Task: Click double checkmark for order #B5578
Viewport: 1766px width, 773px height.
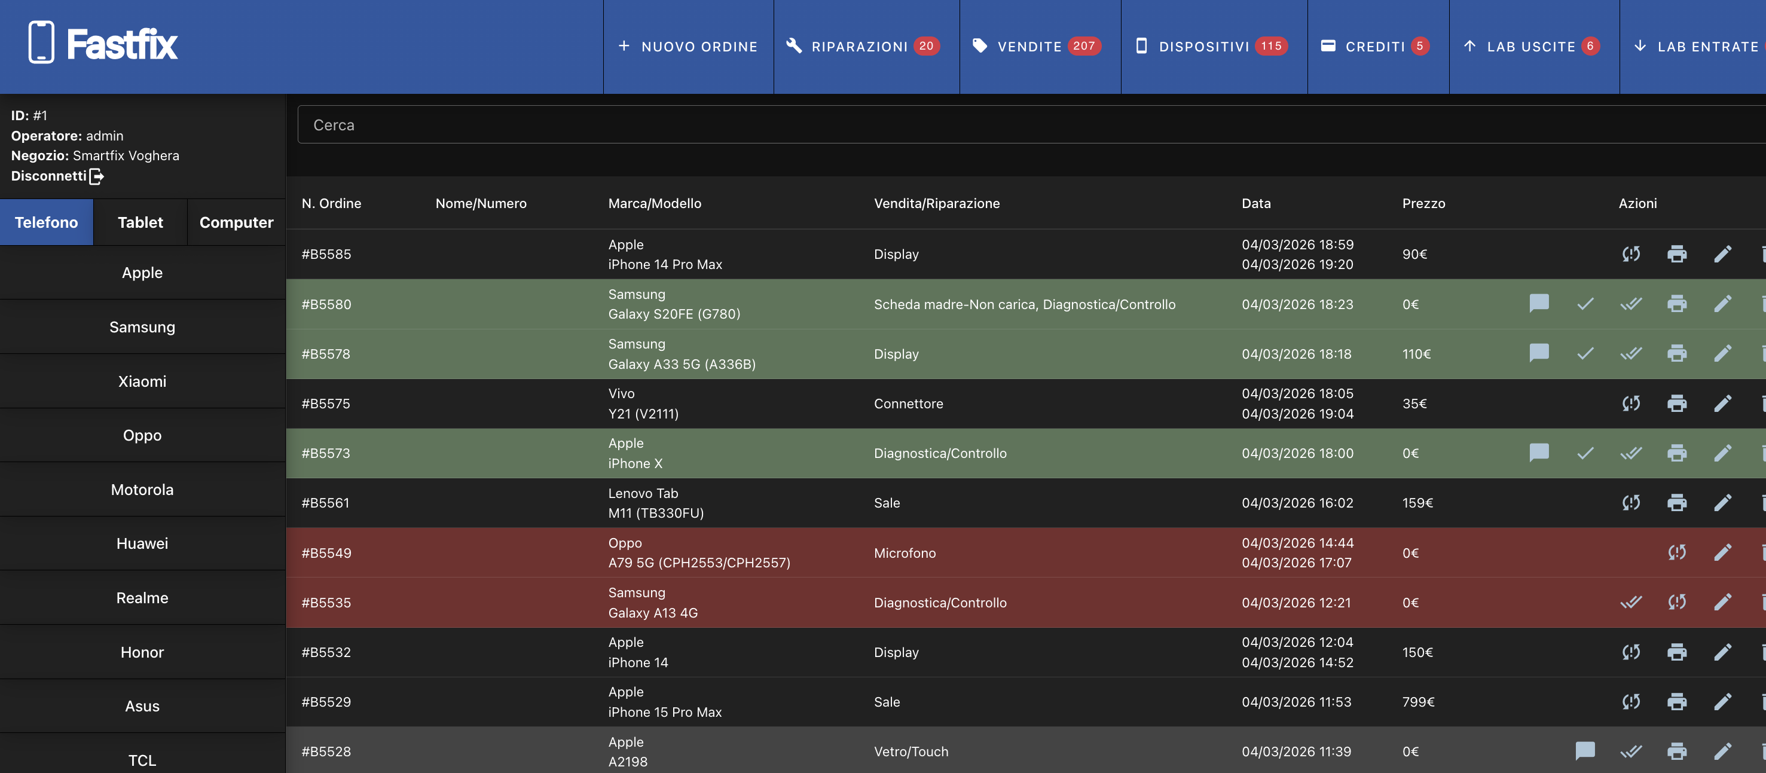Action: (1631, 353)
